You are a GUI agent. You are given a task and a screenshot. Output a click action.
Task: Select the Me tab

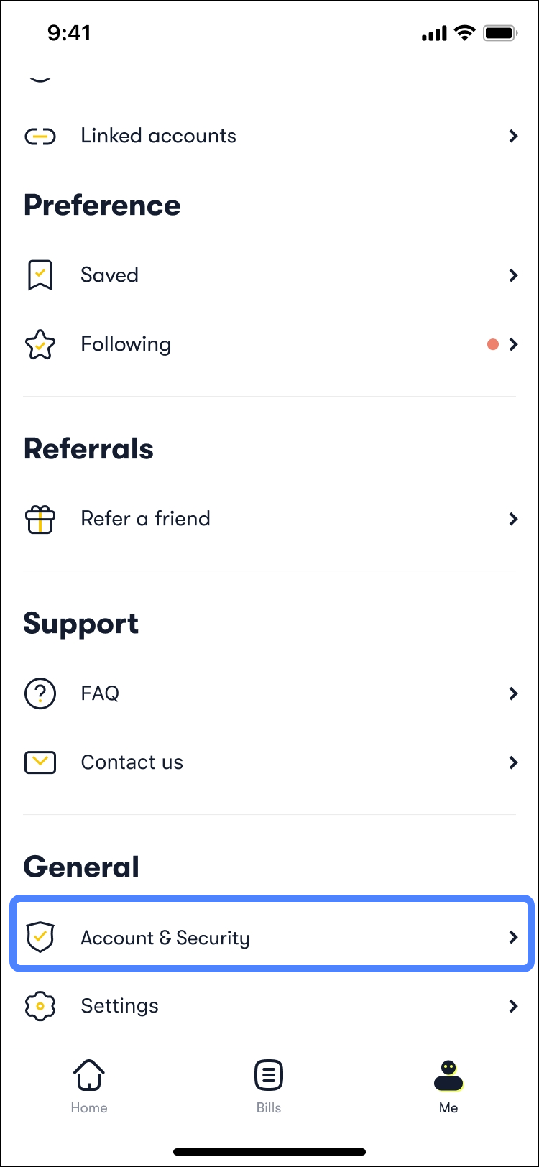click(x=448, y=1086)
